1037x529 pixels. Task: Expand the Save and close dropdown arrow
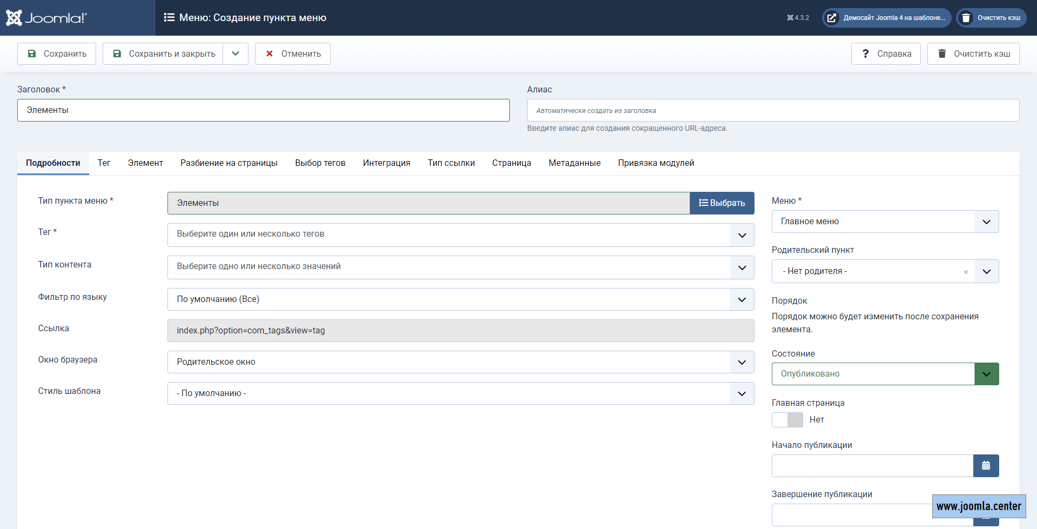point(235,54)
